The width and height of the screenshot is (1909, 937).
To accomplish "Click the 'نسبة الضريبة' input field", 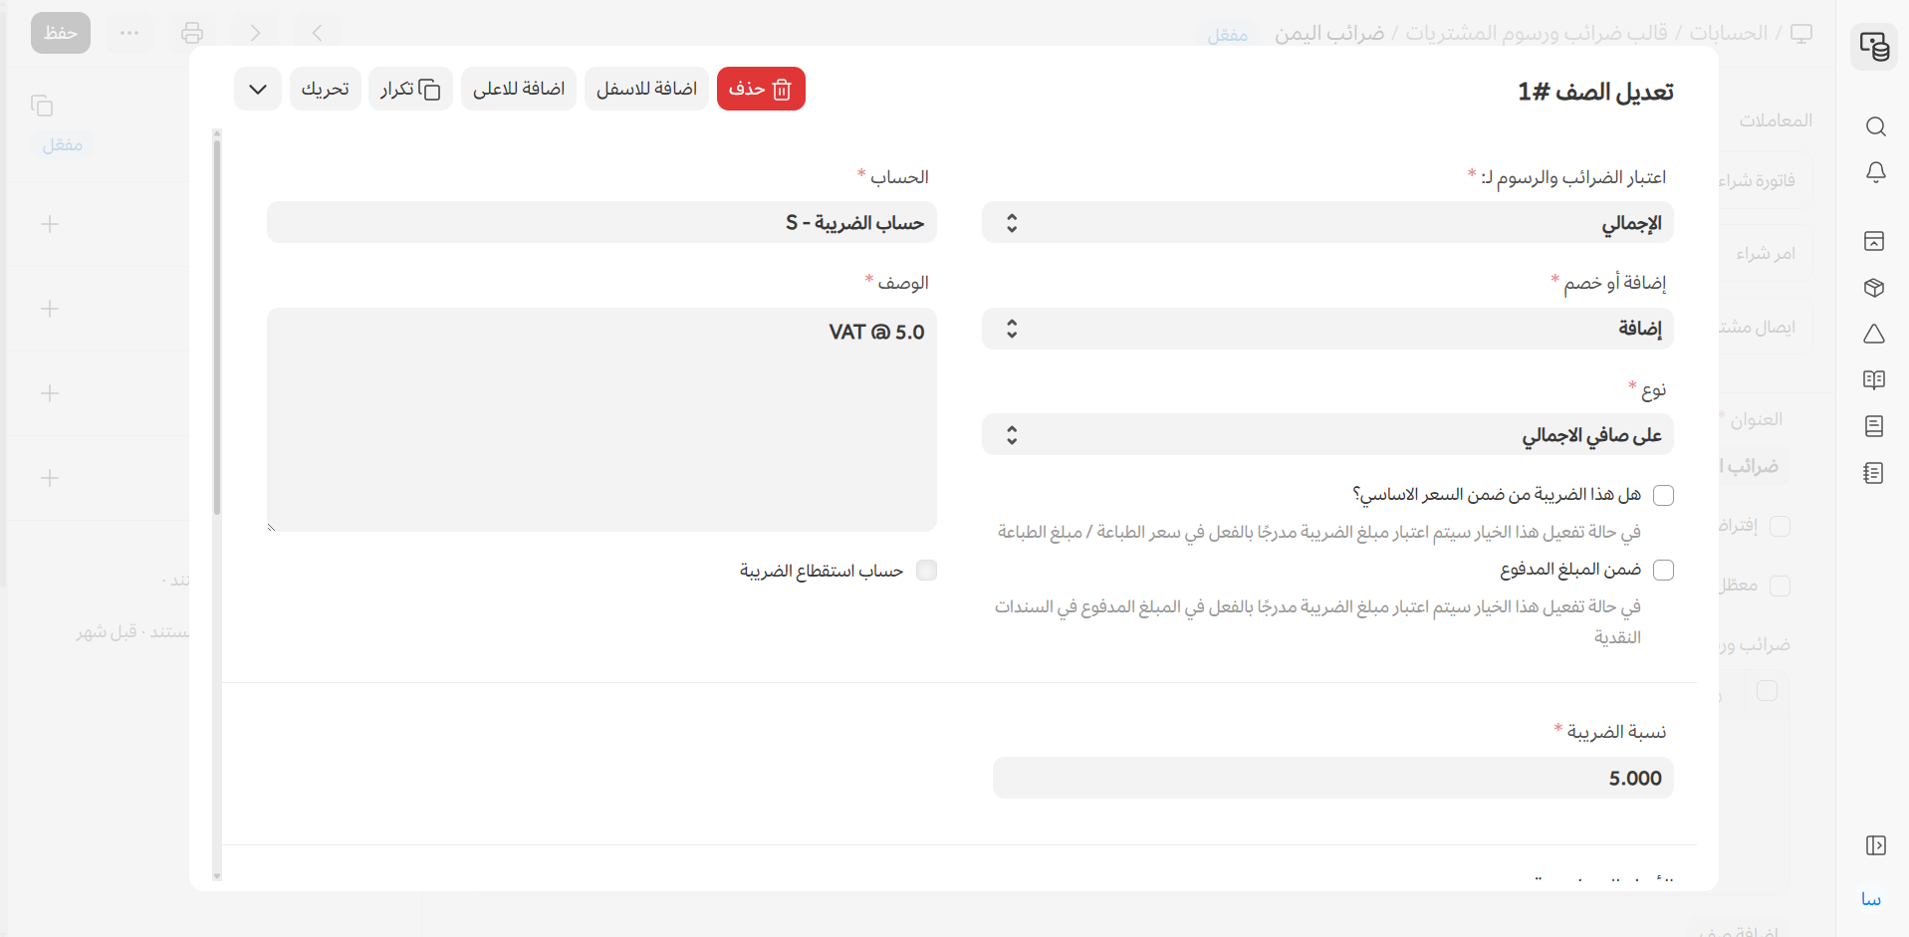I will pyautogui.click(x=1331, y=778).
